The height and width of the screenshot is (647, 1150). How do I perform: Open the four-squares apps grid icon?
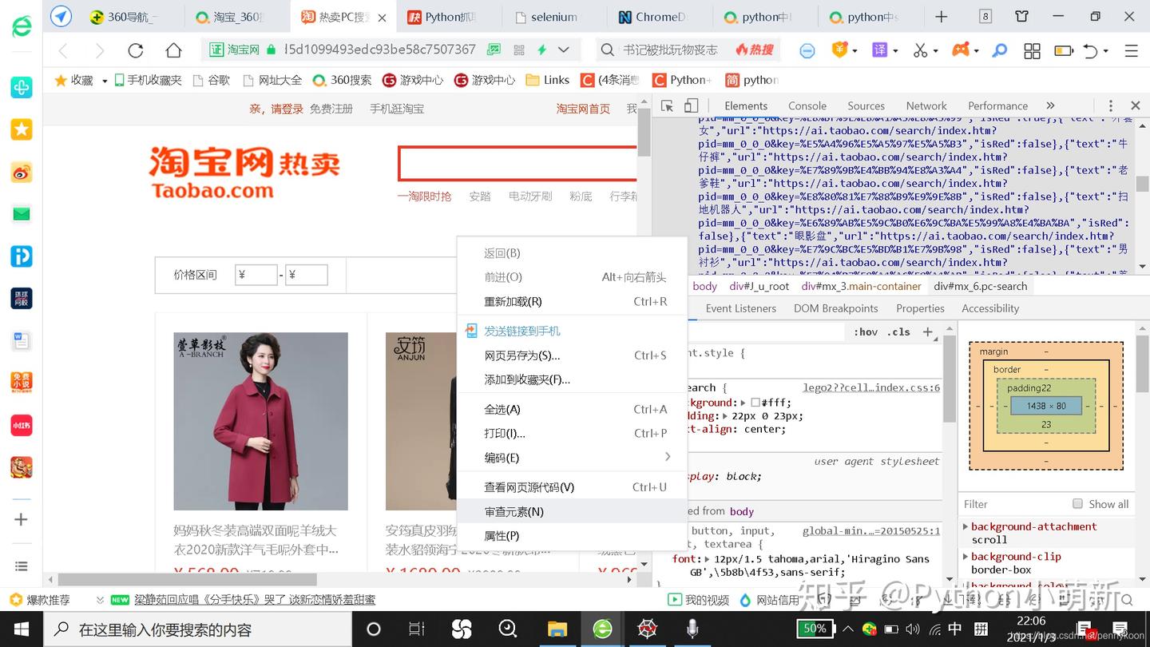[x=1032, y=50]
